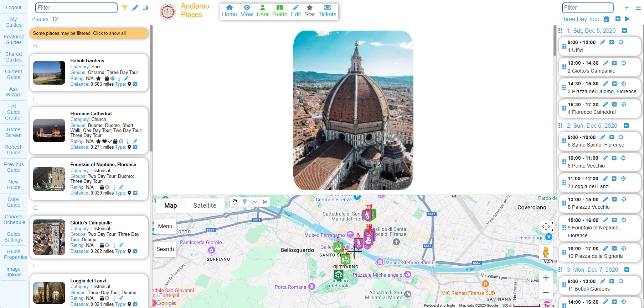This screenshot has height=308, width=644.
Task: Click Florence Cathedral thumbnail image
Action: coord(49,131)
